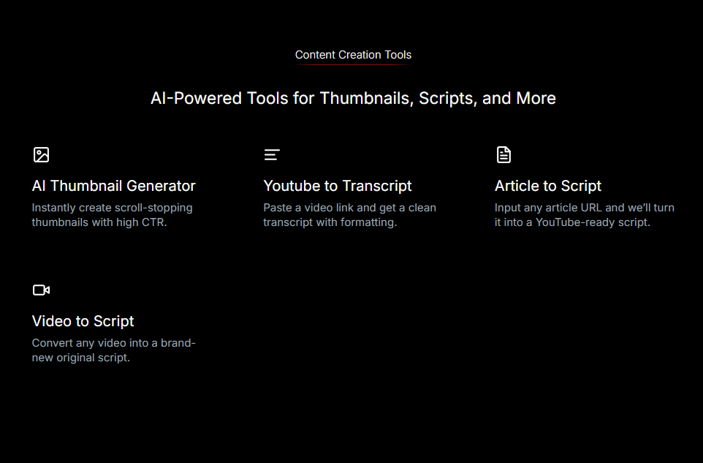Click the AI Thumbnail Generator image icon
Screen dimensions: 703x463
coord(41,155)
